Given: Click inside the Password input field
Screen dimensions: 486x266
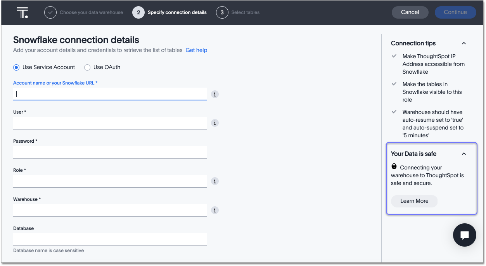Looking at the screenshot, I should point(110,152).
